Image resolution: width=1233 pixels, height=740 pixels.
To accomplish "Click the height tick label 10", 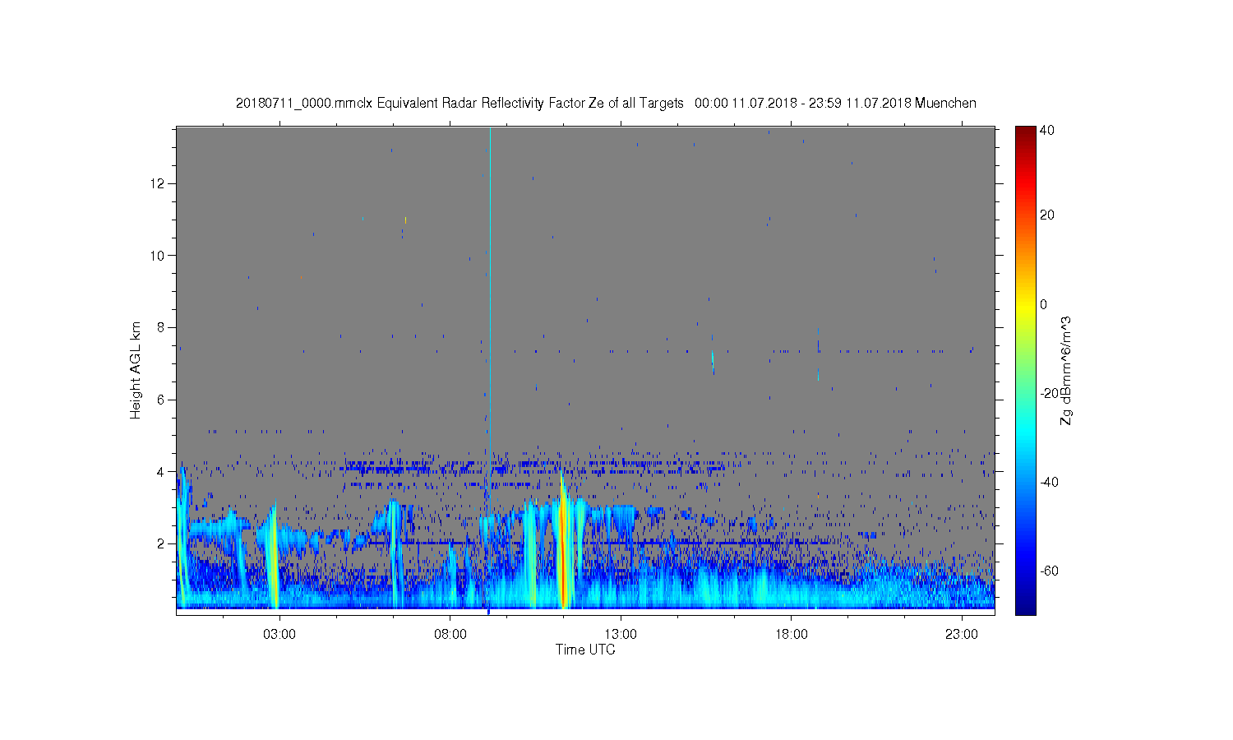I will coord(159,255).
